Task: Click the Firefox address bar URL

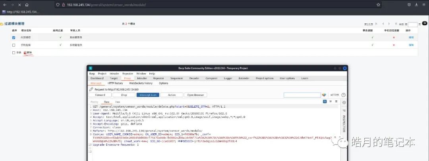Action: 106,5
